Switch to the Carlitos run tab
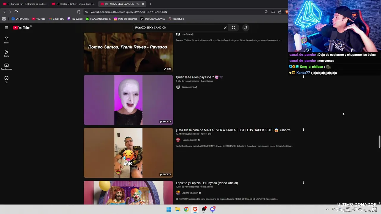The width and height of the screenshot is (381, 214). pos(25,4)
